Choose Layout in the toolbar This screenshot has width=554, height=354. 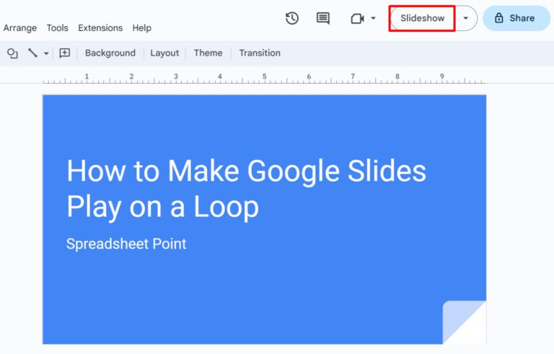coord(164,53)
